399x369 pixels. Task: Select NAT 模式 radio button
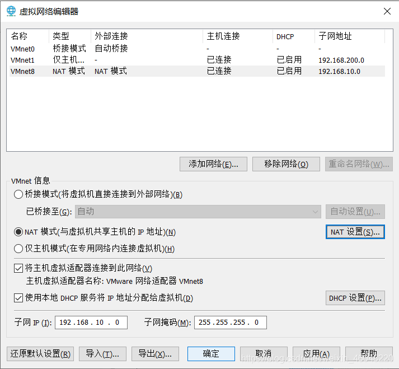pyautogui.click(x=18, y=232)
